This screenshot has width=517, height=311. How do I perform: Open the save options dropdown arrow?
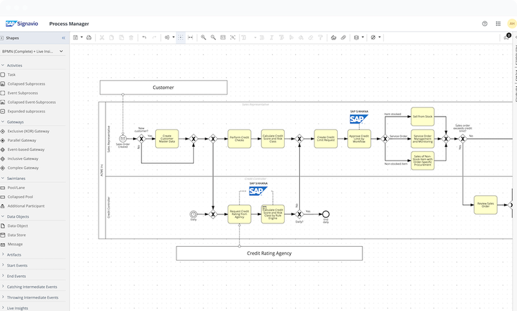click(82, 37)
